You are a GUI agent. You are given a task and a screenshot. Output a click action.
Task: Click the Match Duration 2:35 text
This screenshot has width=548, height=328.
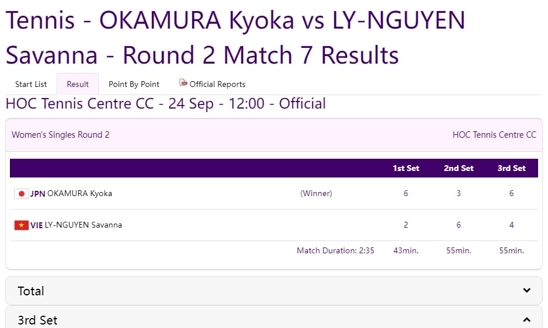(x=335, y=250)
